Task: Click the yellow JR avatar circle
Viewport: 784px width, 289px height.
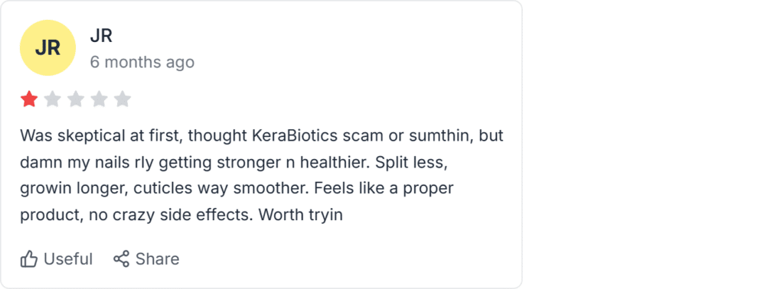Action: coord(47,48)
